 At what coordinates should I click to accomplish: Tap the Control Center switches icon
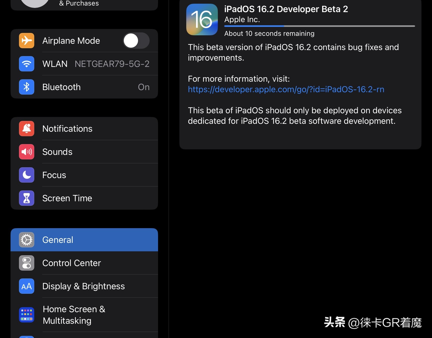(x=27, y=263)
